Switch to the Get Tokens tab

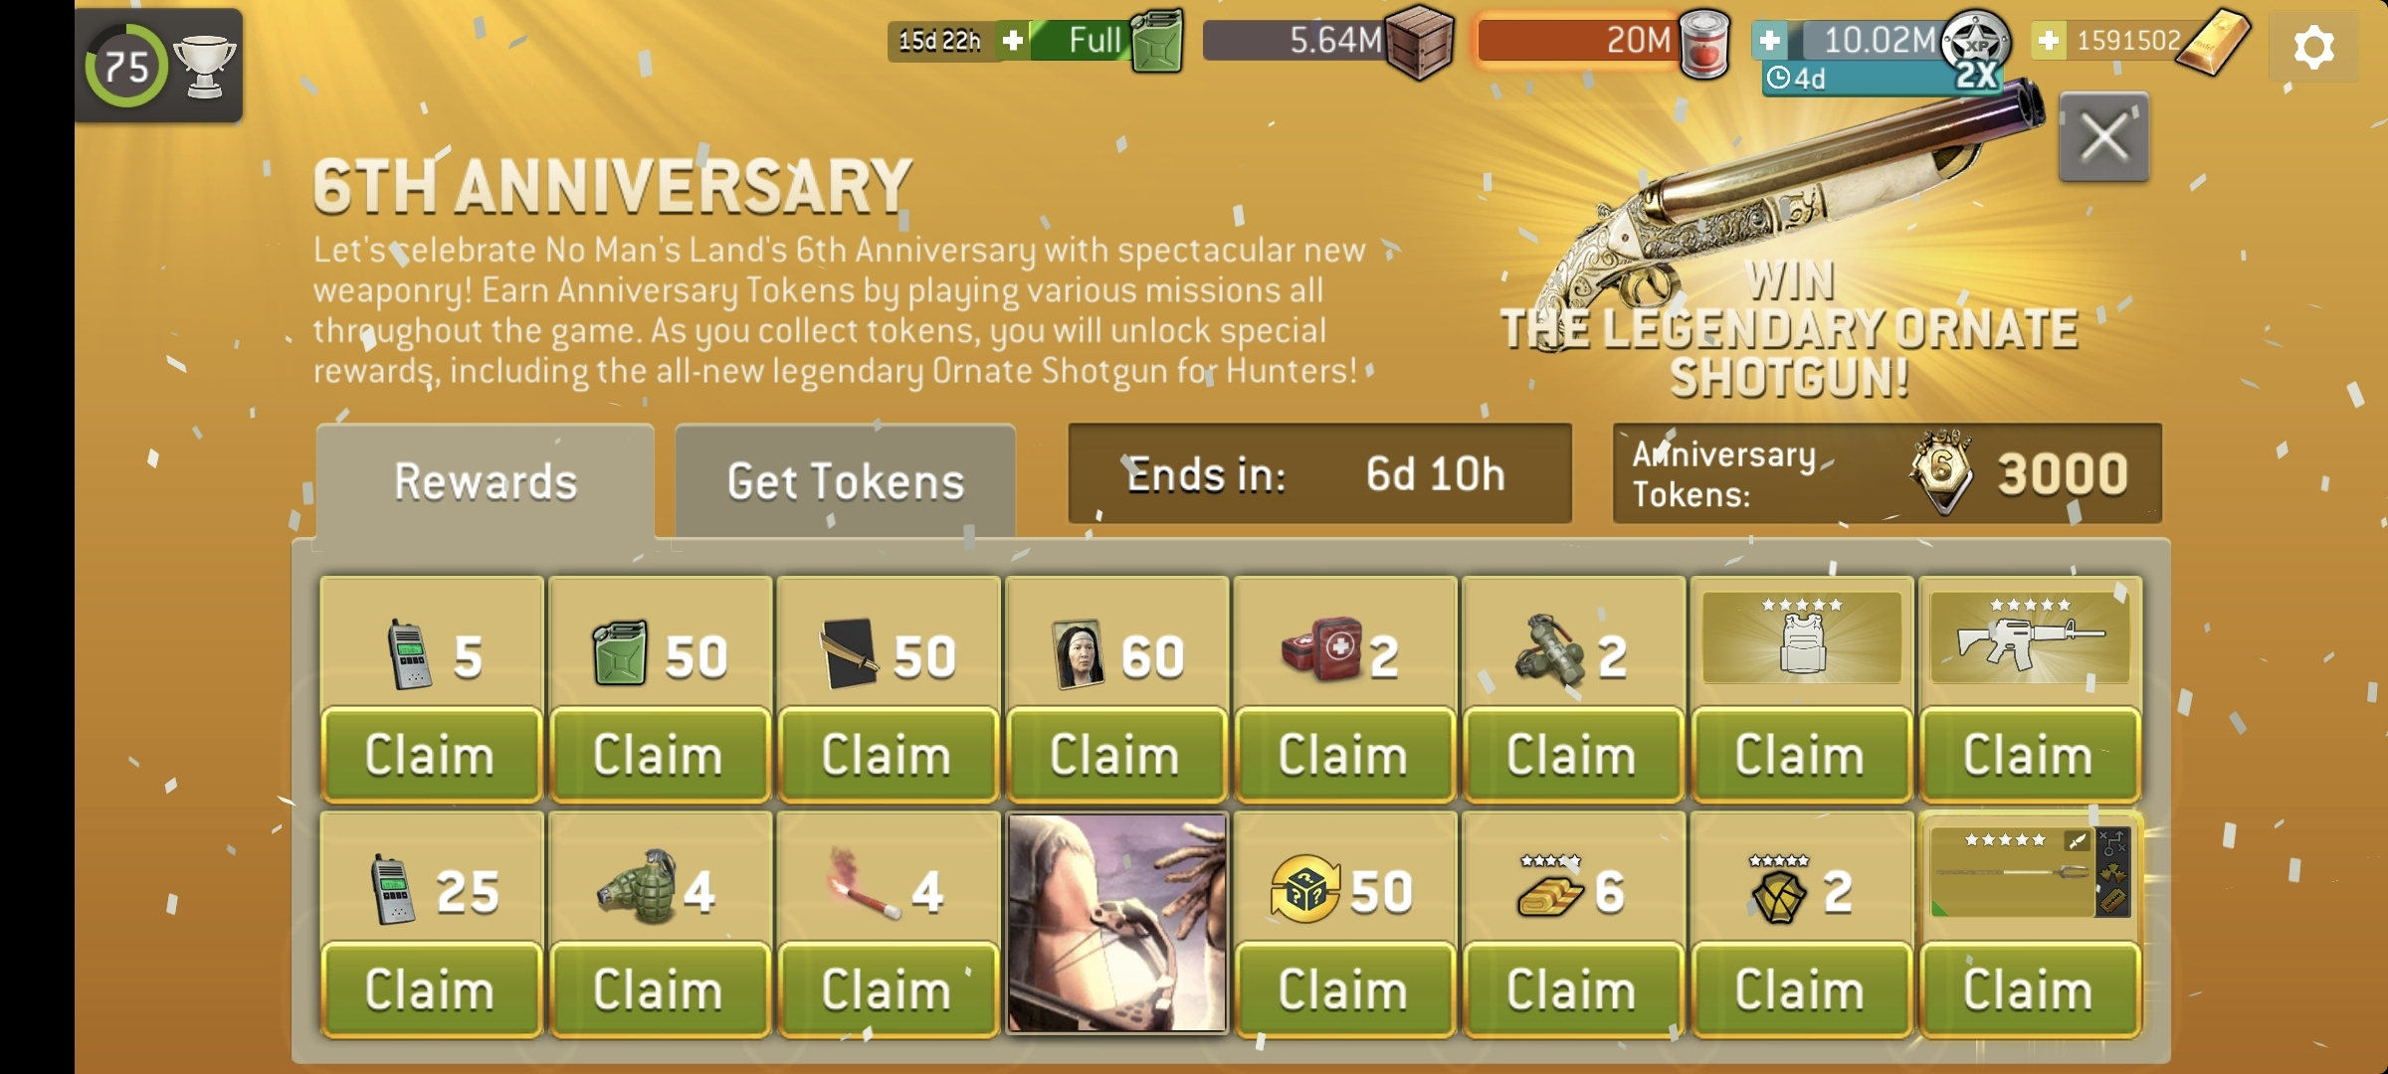pyautogui.click(x=846, y=481)
